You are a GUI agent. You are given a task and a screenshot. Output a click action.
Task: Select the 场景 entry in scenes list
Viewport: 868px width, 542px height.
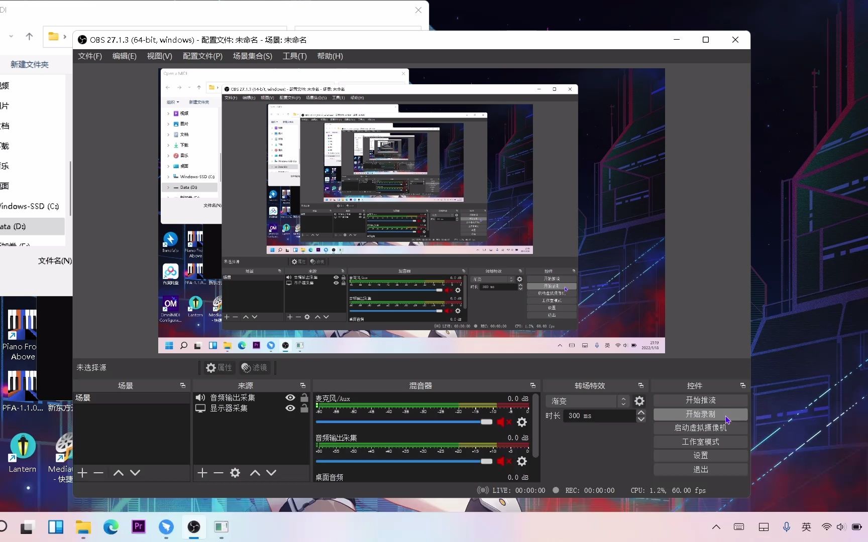[x=132, y=398]
